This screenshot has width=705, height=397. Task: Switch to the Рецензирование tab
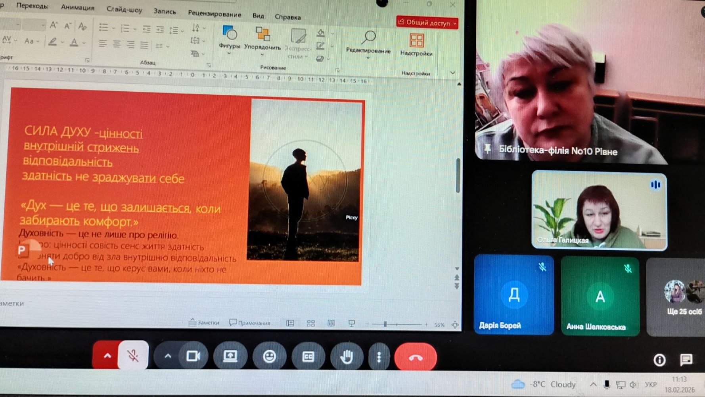(215, 14)
